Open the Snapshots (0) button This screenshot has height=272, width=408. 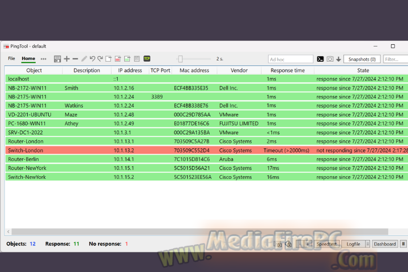pyautogui.click(x=362, y=59)
